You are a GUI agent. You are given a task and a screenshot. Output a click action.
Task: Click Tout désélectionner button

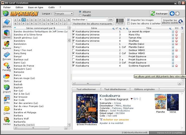115,89
